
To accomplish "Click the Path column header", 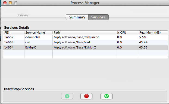I will 84,32.
